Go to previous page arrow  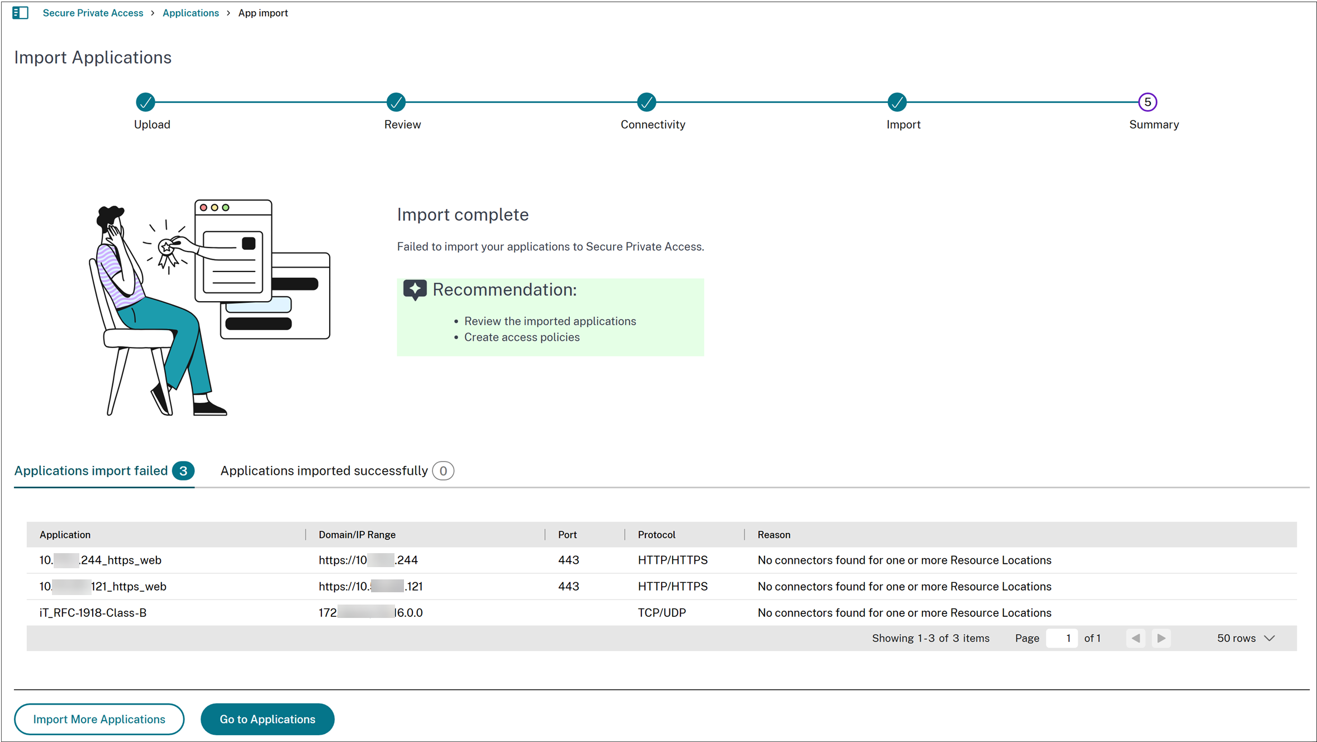[1135, 638]
